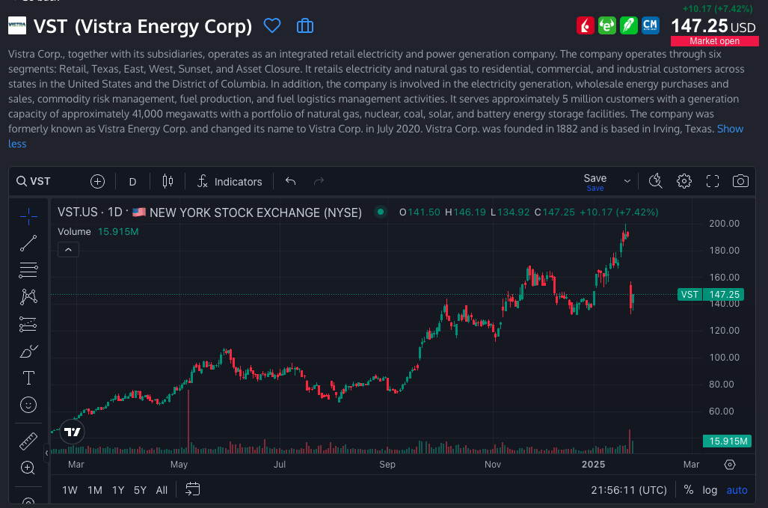Open time axis settings icon

click(x=730, y=465)
